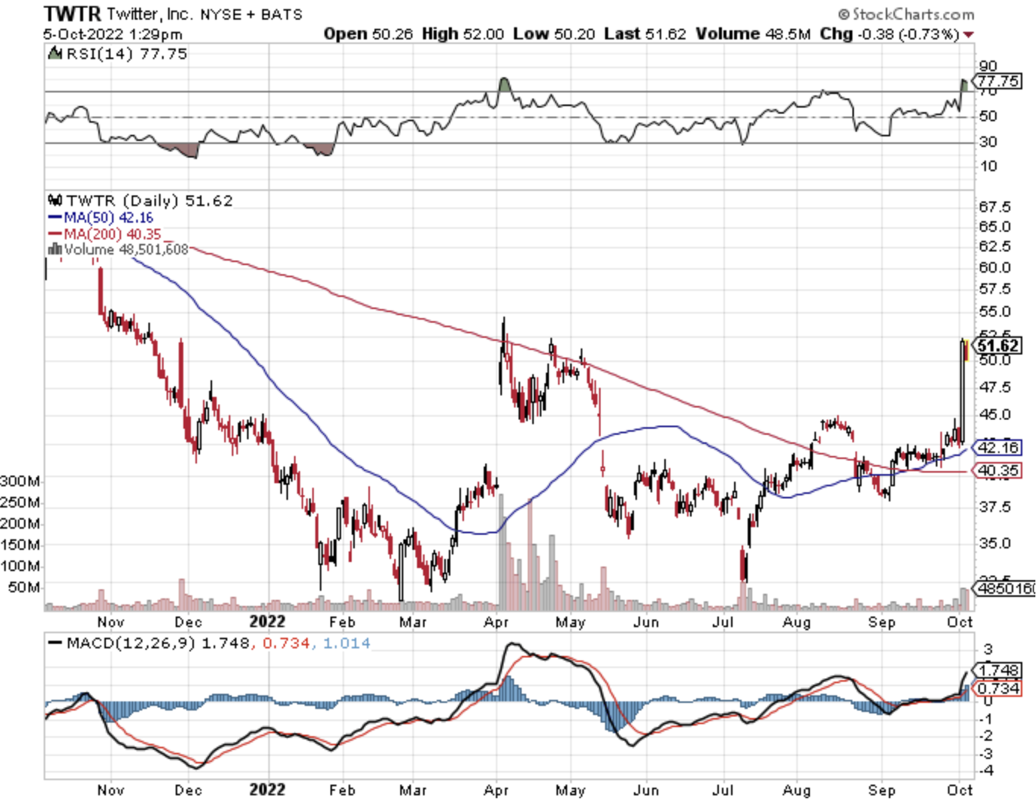Click the "TWTR (Daily) 51.62" chart label

[149, 200]
